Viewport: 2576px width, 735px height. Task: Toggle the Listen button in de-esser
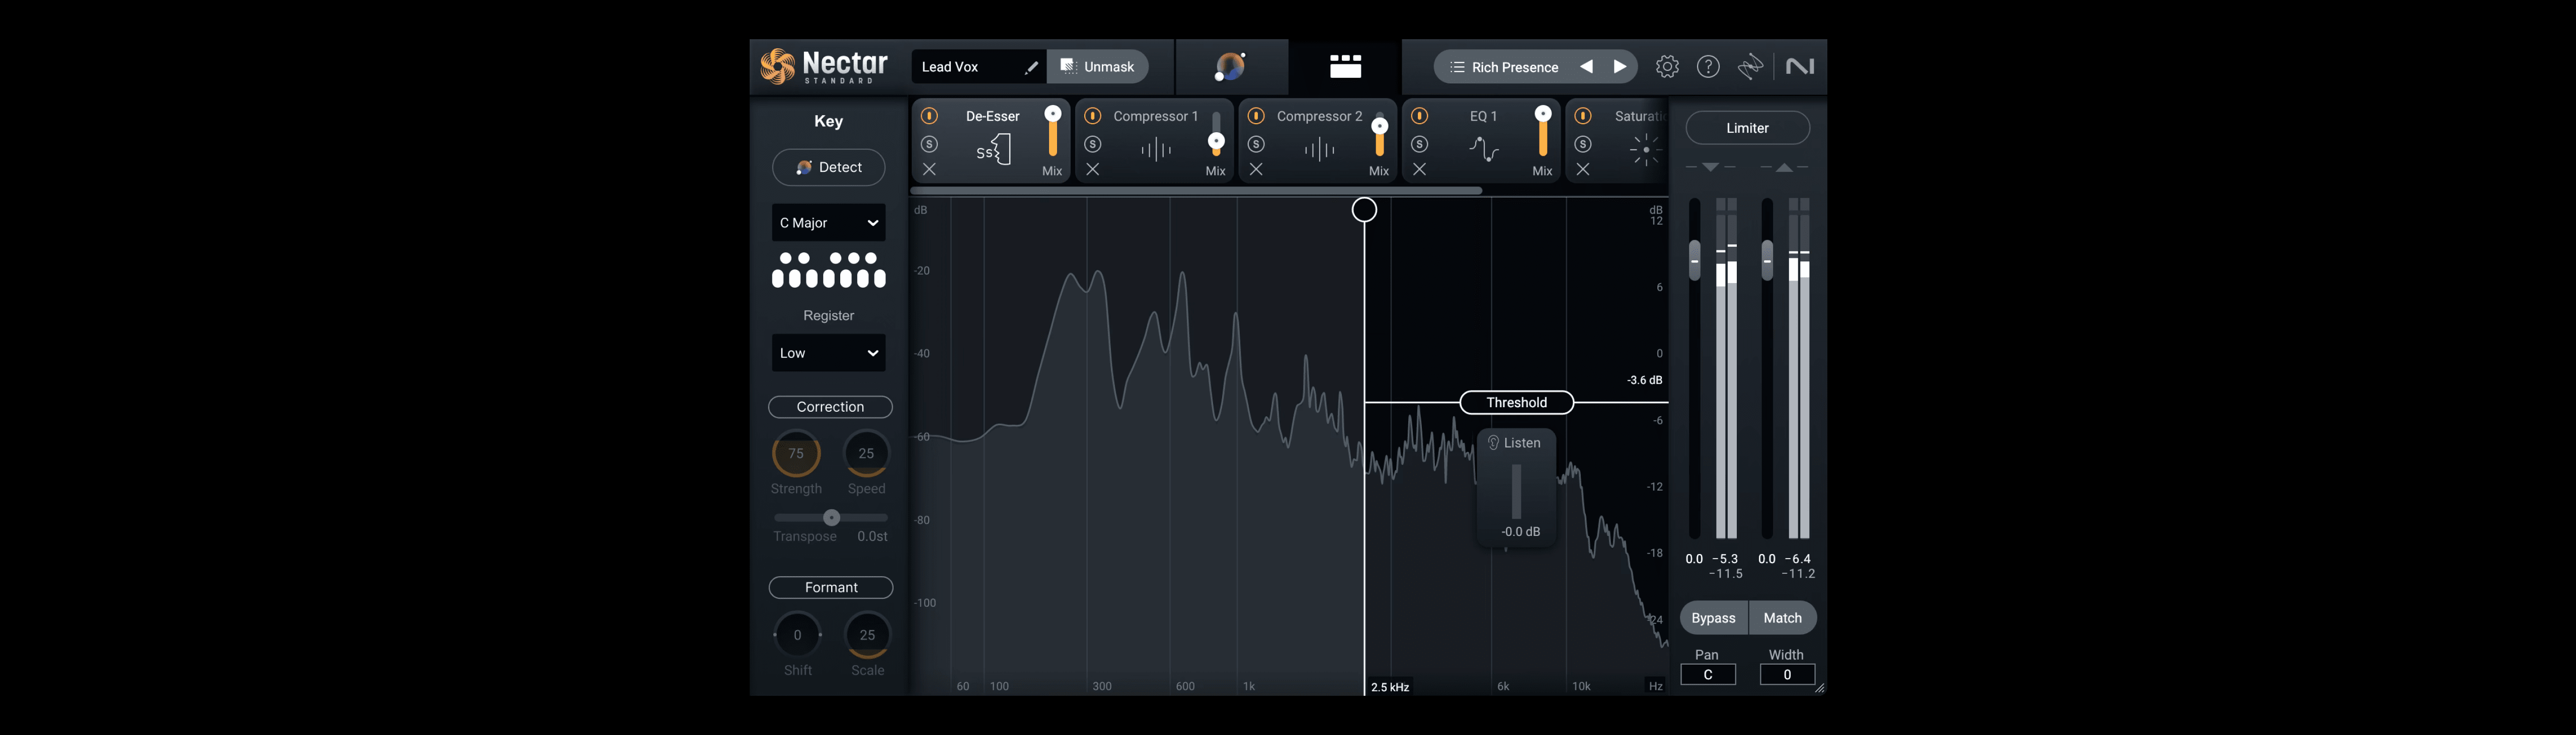tap(1515, 442)
